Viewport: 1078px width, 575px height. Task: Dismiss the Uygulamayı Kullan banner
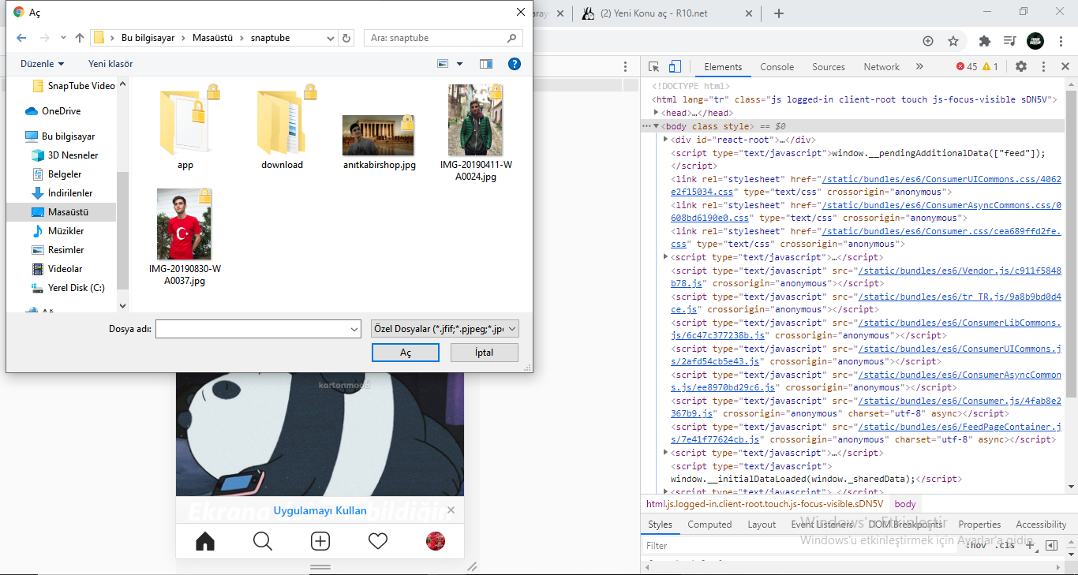(451, 510)
